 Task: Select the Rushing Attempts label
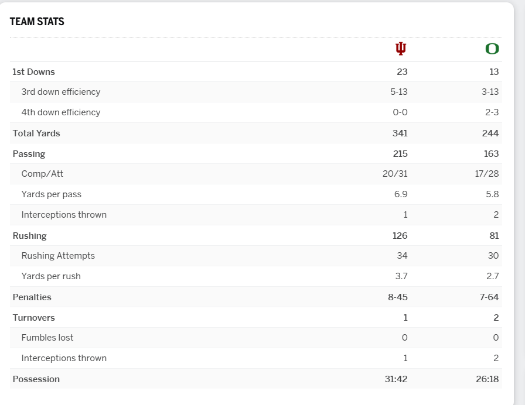58,256
